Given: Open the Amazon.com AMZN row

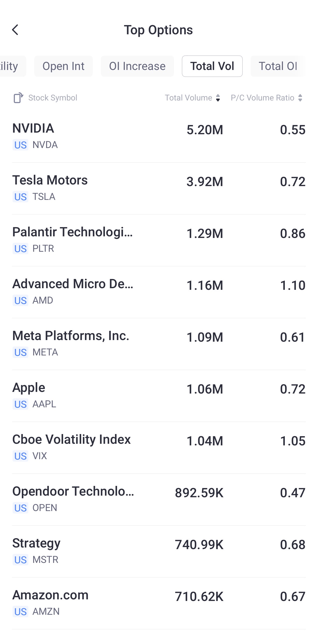Looking at the screenshot, I should tap(159, 603).
